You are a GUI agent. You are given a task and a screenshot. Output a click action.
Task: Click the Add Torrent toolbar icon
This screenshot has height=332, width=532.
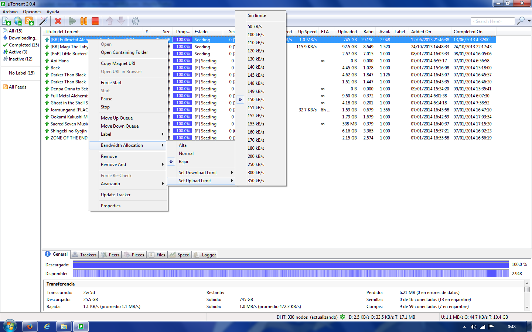coord(6,21)
